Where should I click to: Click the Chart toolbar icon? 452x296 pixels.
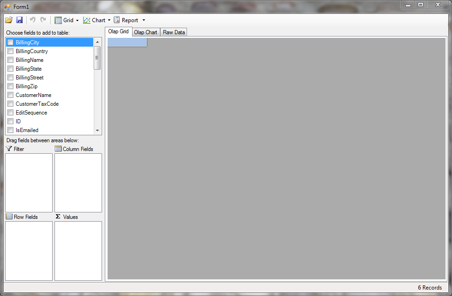[x=87, y=20]
